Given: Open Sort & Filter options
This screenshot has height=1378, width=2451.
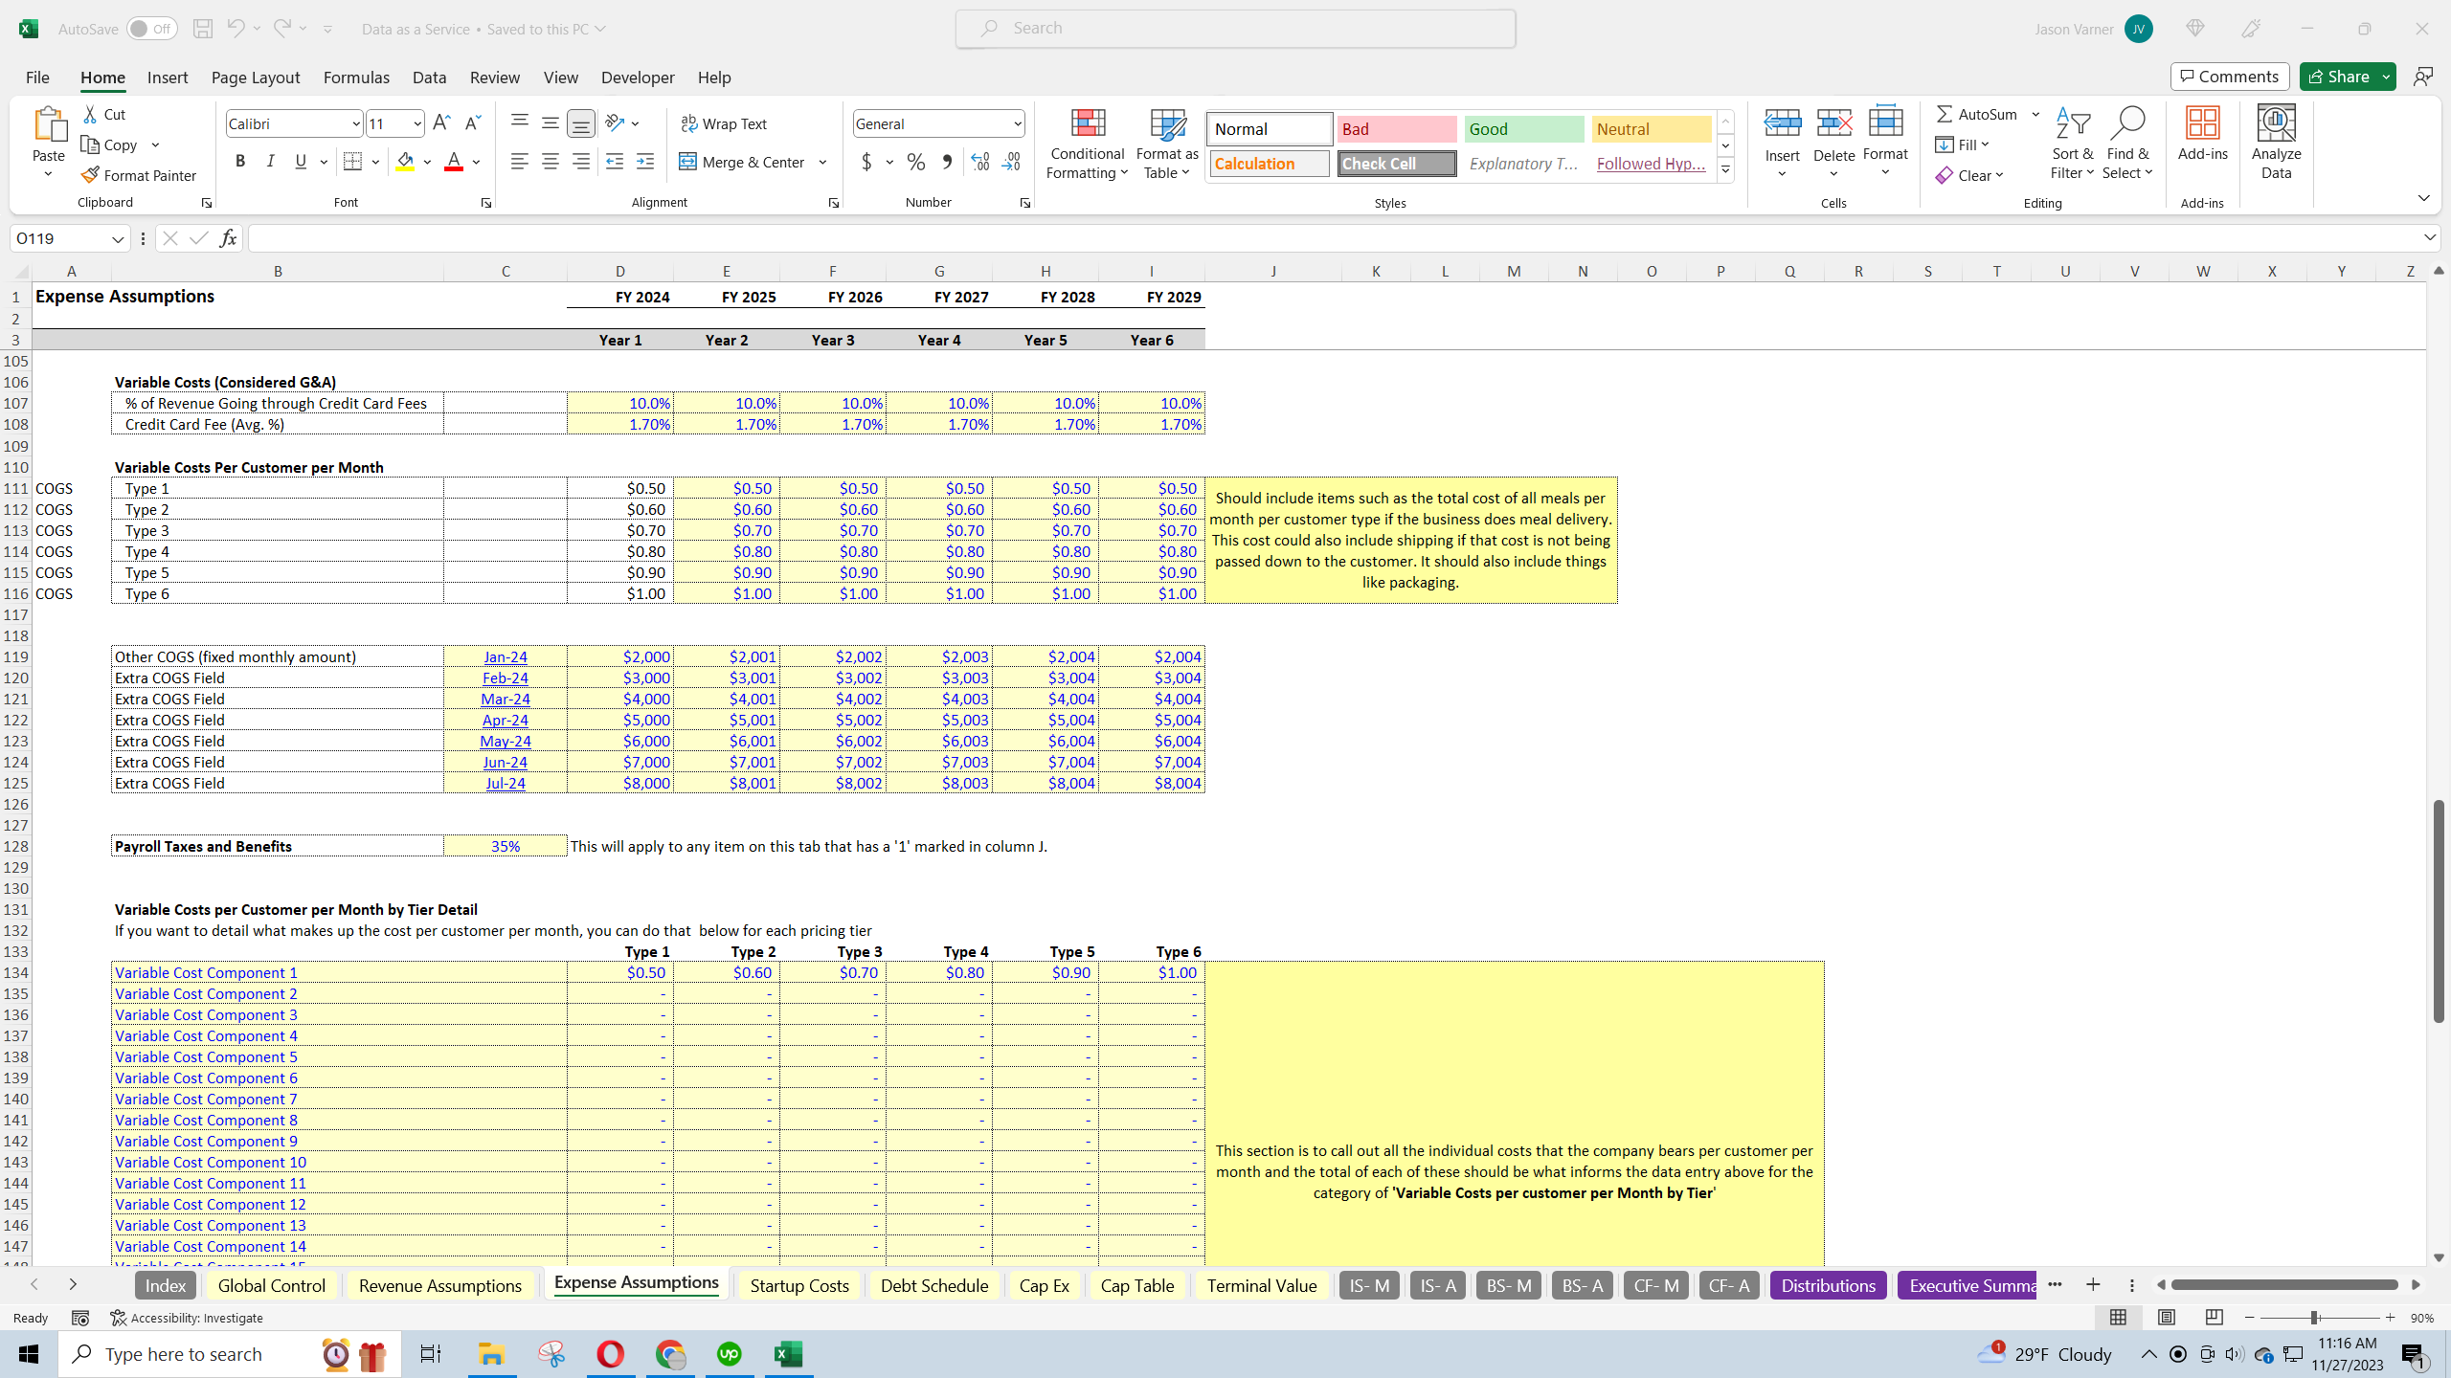Looking at the screenshot, I should [x=2072, y=142].
